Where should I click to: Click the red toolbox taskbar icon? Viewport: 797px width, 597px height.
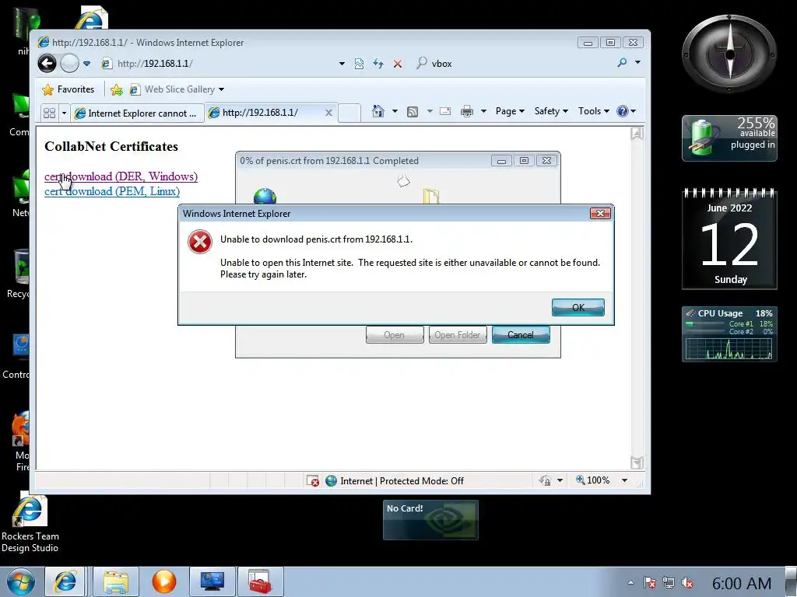point(260,581)
